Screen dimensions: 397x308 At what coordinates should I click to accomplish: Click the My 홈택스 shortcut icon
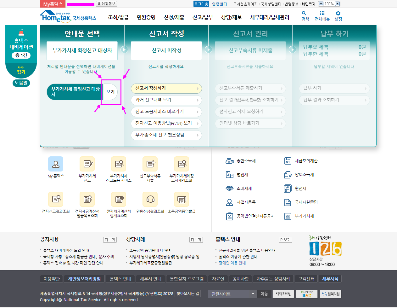pyautogui.click(x=56, y=164)
